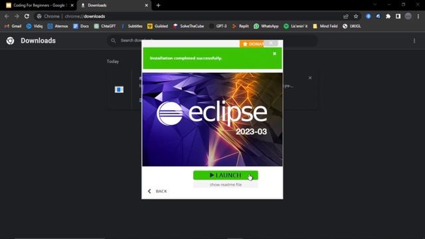The width and height of the screenshot is (425, 239).
Task: Share this page icon in address bar
Action: [x=345, y=16]
